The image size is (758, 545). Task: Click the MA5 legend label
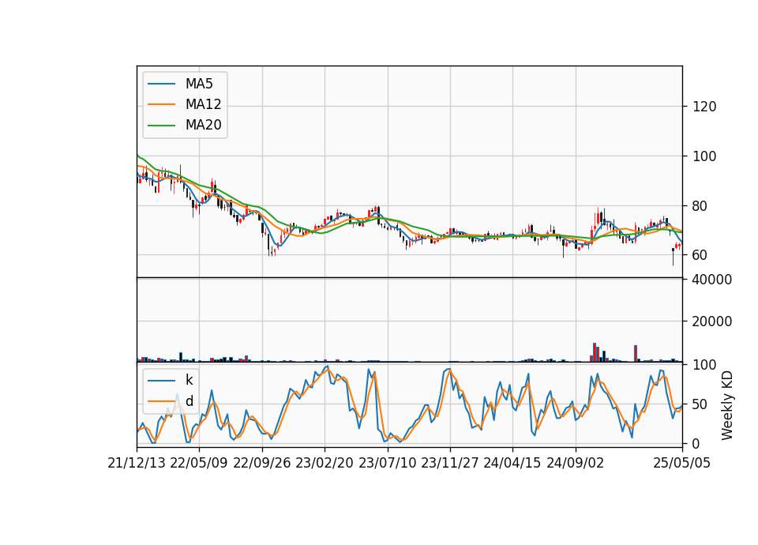point(199,84)
